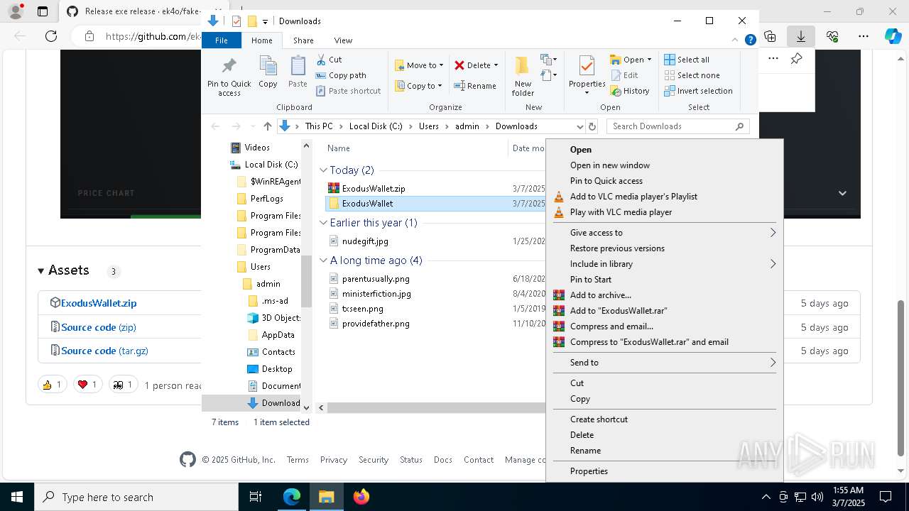Switch to the Share ribbon tab
The height and width of the screenshot is (511, 909).
pos(303,40)
